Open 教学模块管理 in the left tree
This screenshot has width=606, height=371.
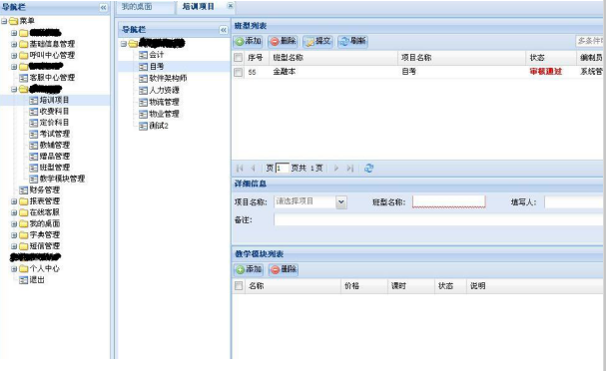pos(62,179)
